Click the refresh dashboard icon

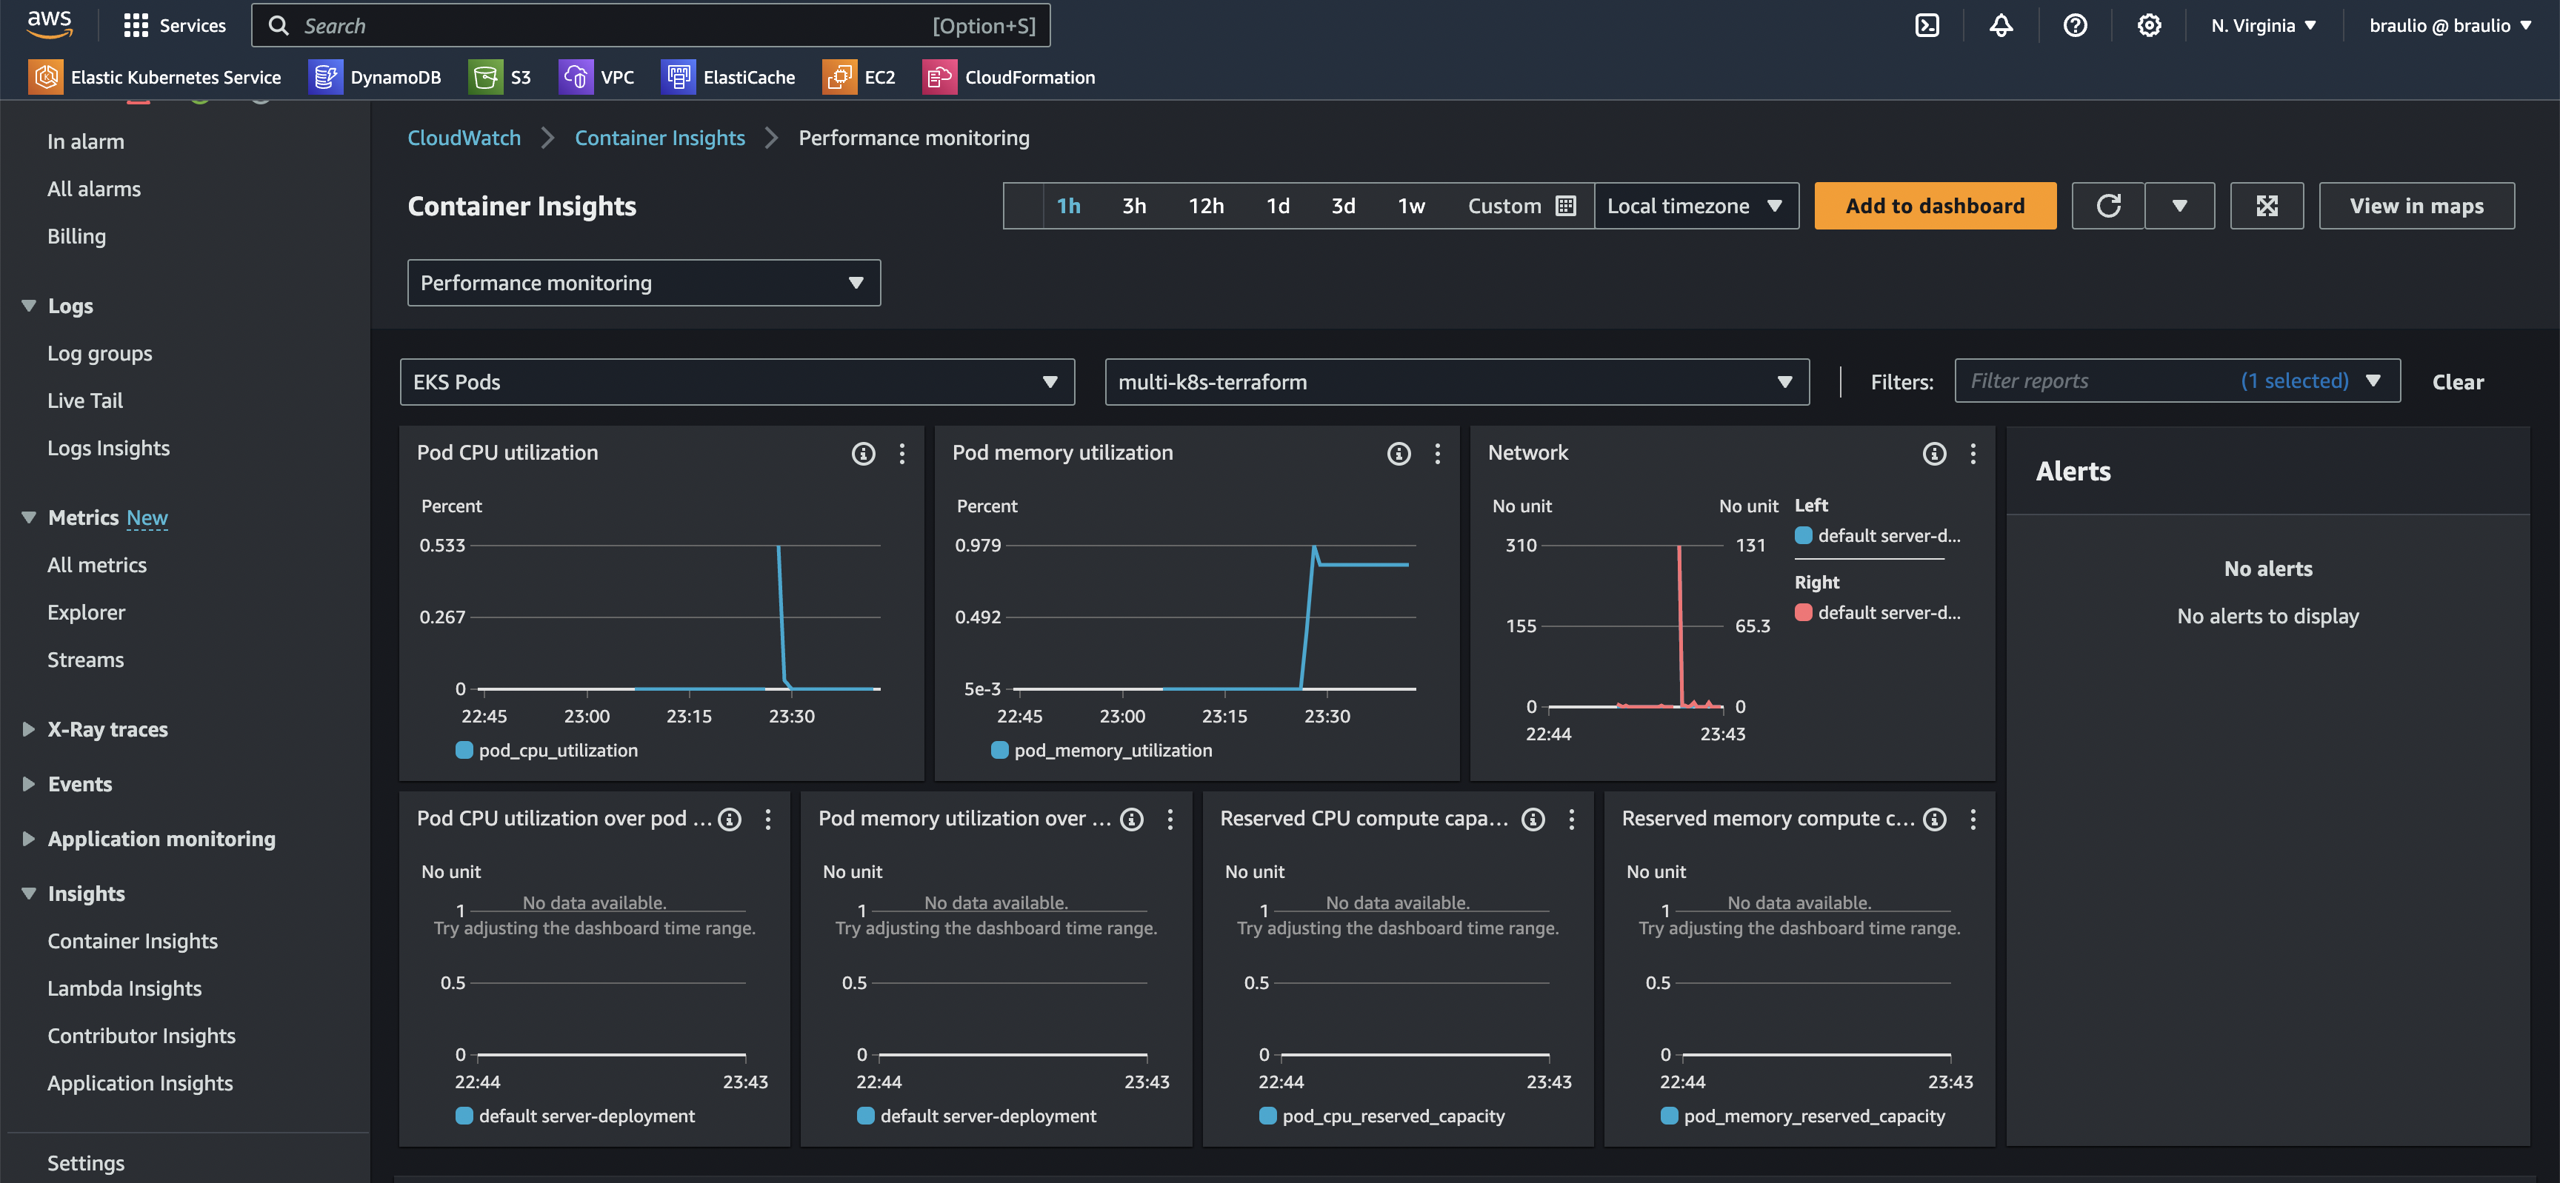pos(2108,206)
